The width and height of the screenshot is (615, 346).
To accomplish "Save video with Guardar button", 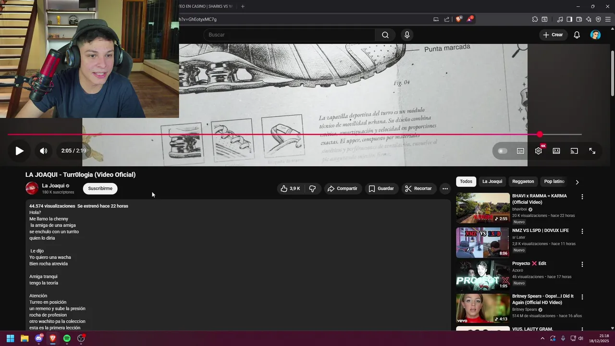I will click(381, 188).
